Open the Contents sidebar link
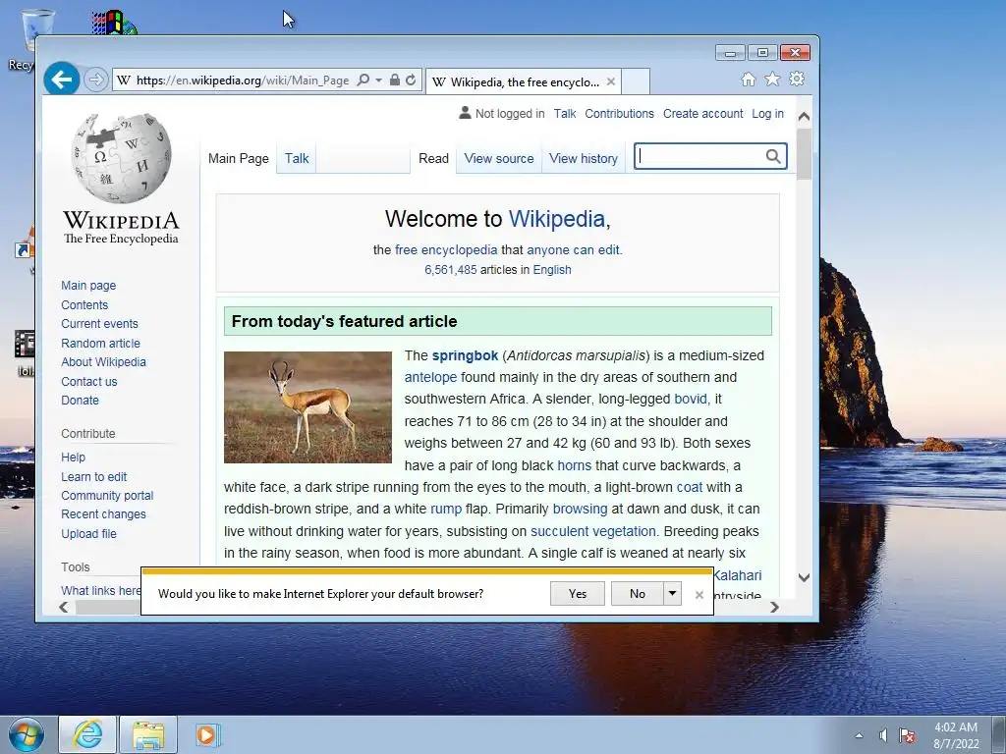 [x=84, y=305]
